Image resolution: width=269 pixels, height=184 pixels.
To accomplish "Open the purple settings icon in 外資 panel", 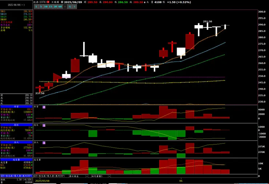I will 44,107.
